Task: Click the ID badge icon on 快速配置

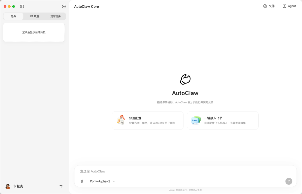Action: [x=121, y=120]
